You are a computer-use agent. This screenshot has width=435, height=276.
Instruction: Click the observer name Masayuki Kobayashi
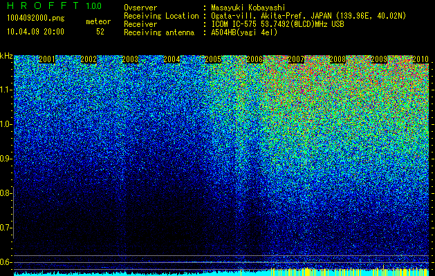coord(248,8)
